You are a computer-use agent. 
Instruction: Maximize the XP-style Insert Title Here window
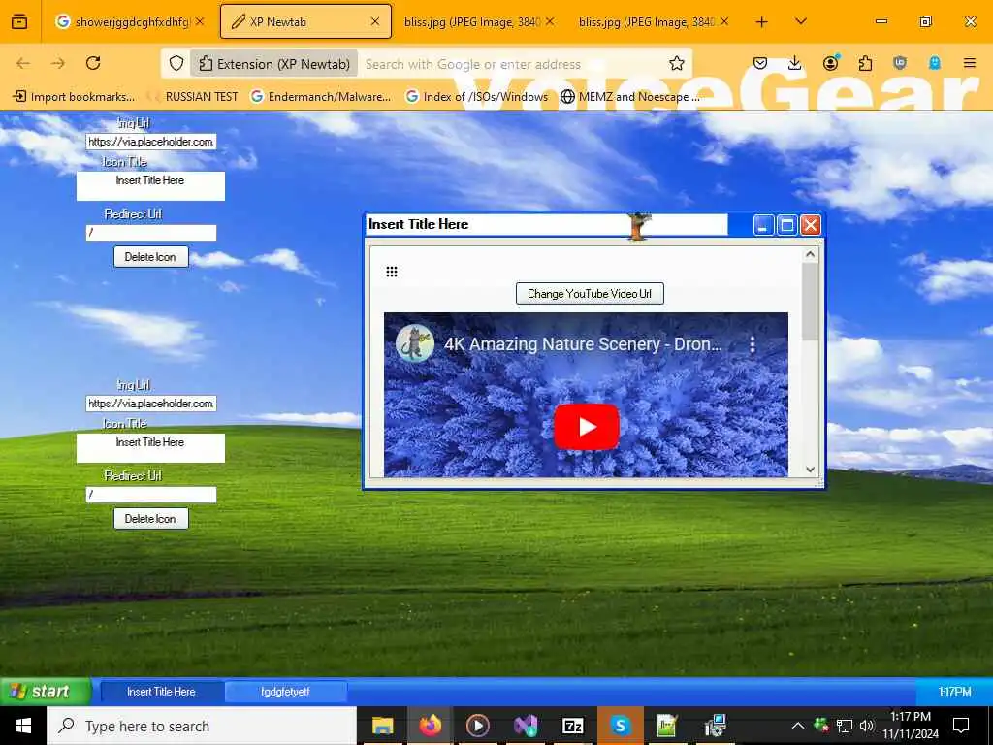pos(787,225)
